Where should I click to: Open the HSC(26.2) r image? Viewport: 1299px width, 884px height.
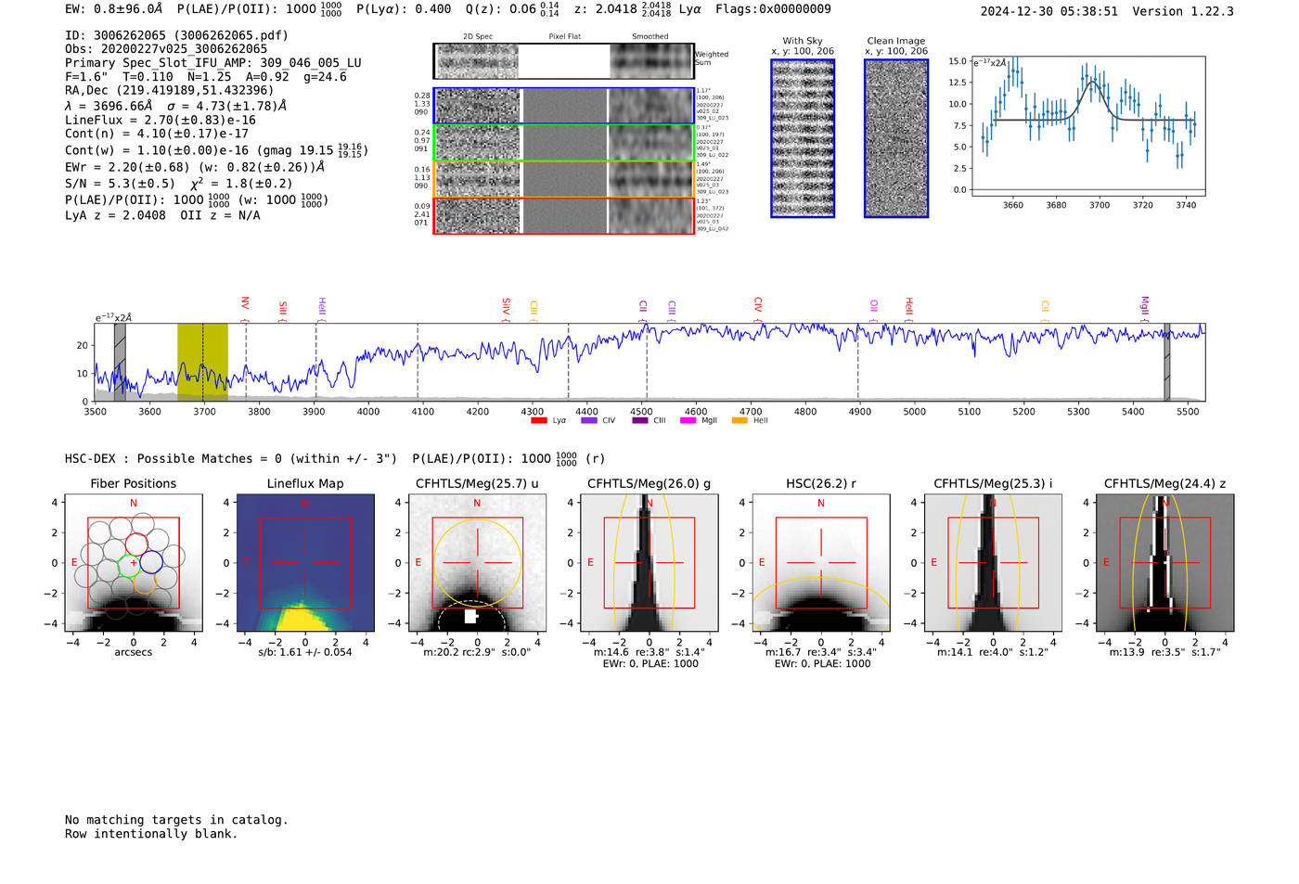[x=821, y=563]
